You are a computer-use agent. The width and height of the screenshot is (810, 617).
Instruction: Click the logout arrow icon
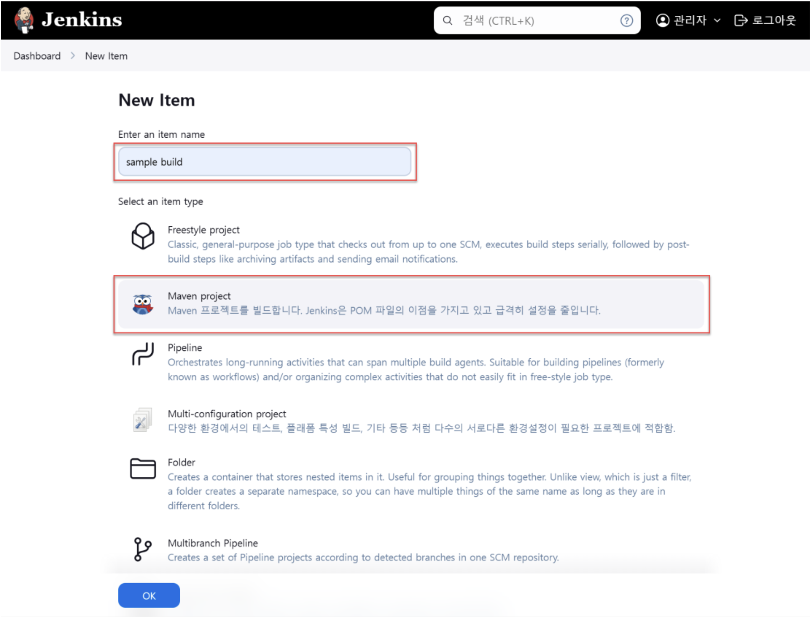pos(740,21)
